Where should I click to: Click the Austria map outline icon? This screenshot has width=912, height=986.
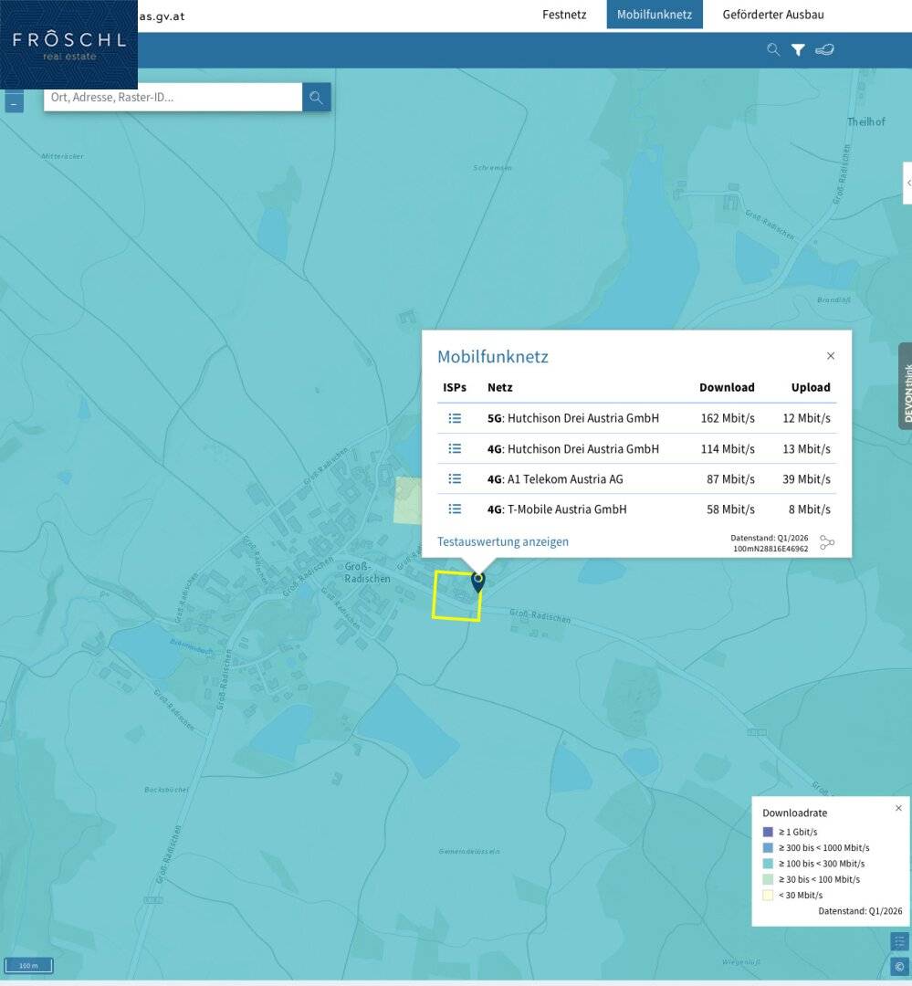(824, 49)
